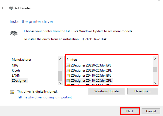Click Manufacturer list scrollbar thumb
163x116 pixels.
tap(60, 76)
